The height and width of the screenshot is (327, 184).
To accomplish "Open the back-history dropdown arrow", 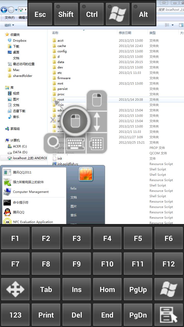I will 16,10.
